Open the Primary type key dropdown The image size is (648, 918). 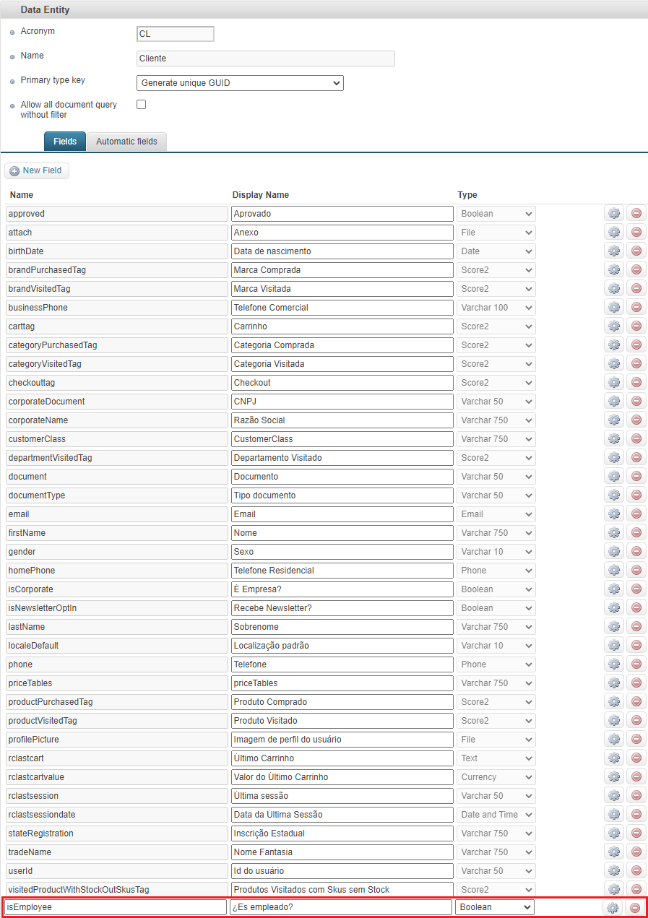[x=240, y=82]
